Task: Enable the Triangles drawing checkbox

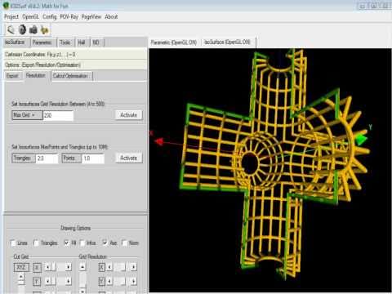Action: tap(36, 243)
